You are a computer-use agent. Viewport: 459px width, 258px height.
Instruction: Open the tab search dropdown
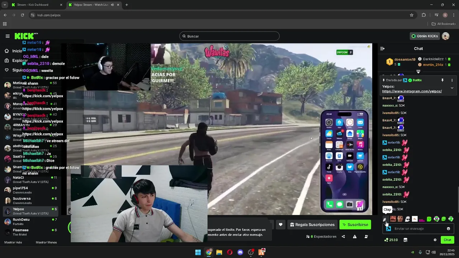click(x=5, y=5)
